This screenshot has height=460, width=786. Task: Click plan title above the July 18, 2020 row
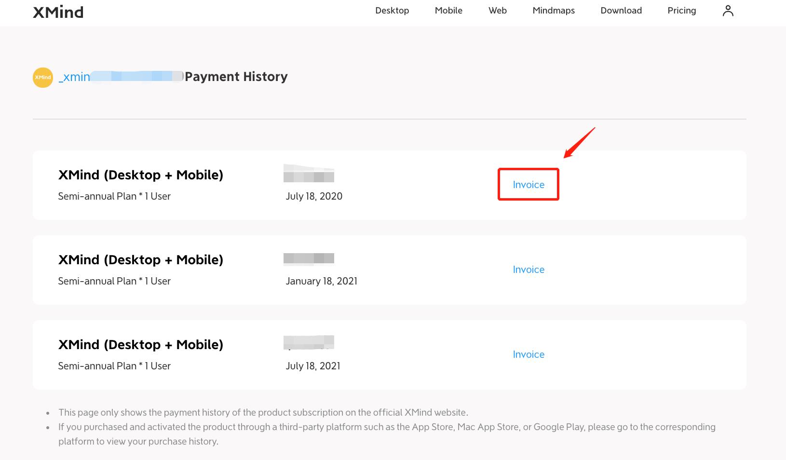[141, 175]
